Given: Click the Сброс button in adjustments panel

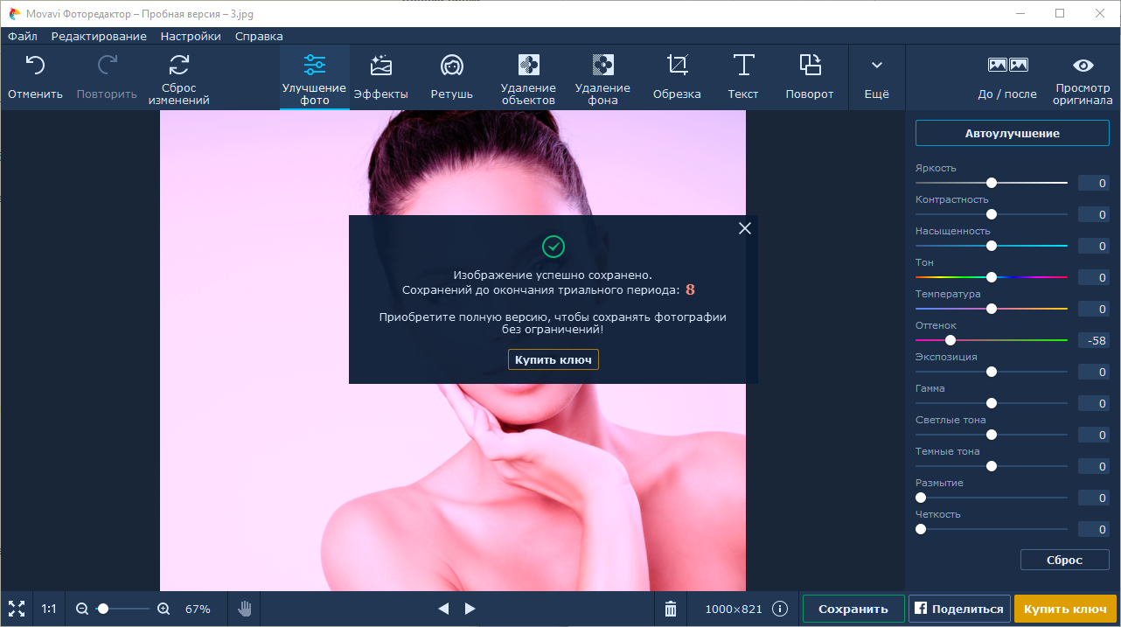Looking at the screenshot, I should point(1064,560).
